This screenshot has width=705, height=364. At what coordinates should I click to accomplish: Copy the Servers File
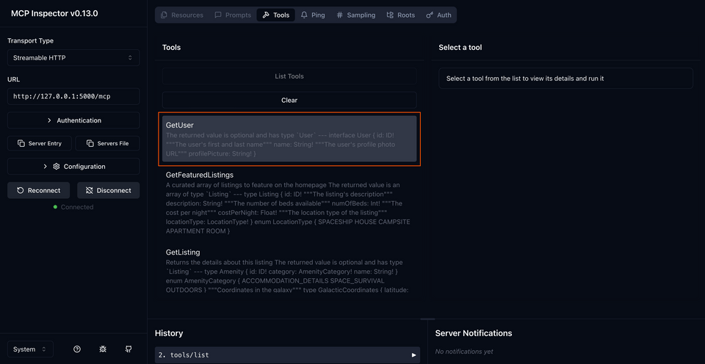coord(107,143)
